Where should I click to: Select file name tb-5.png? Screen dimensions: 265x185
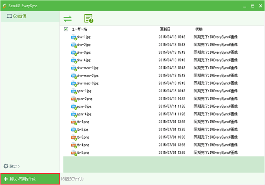tap(83, 153)
